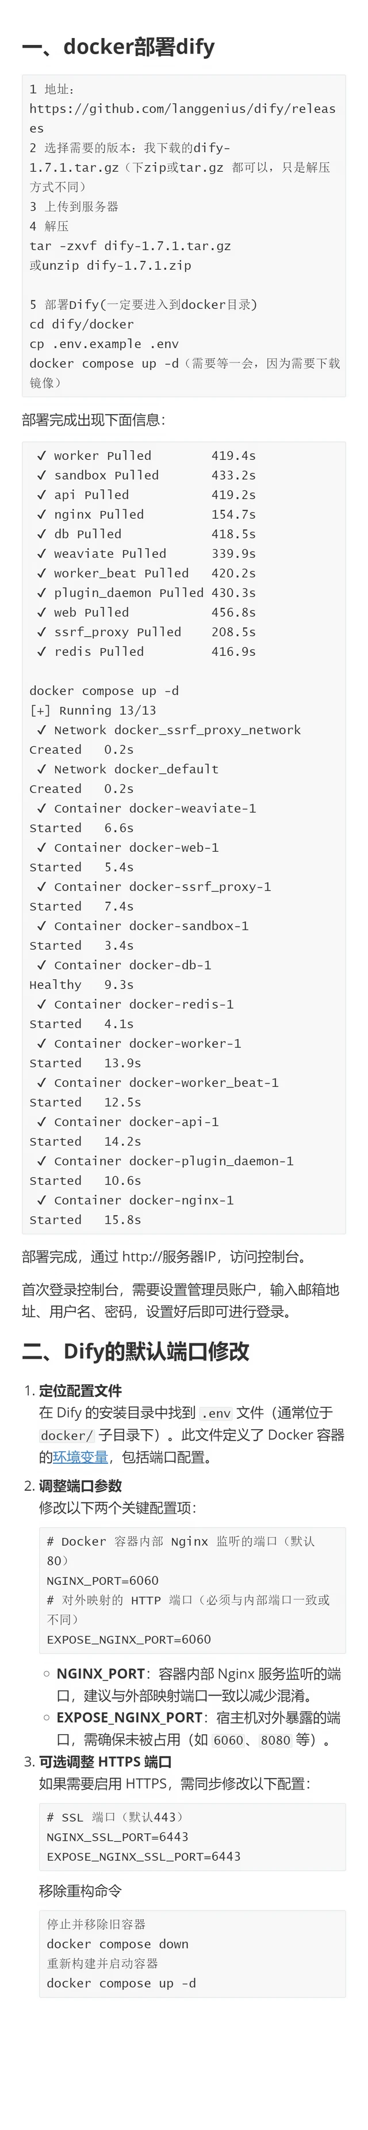Click the NGINX_SSL_PORT=6443 config line

point(117,1837)
